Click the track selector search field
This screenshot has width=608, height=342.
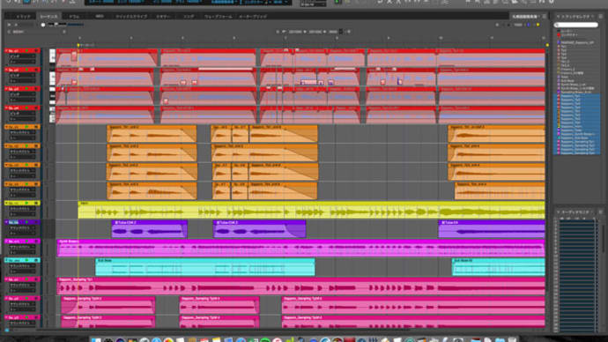tap(576, 25)
